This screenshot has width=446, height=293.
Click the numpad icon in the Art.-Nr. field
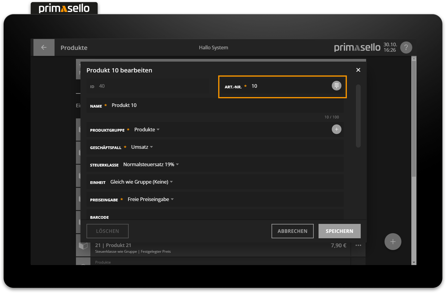click(336, 85)
